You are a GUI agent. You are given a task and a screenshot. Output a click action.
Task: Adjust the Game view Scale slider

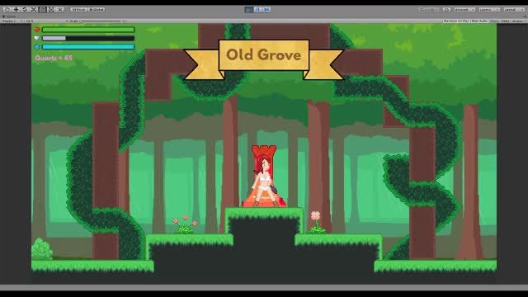[101, 21]
